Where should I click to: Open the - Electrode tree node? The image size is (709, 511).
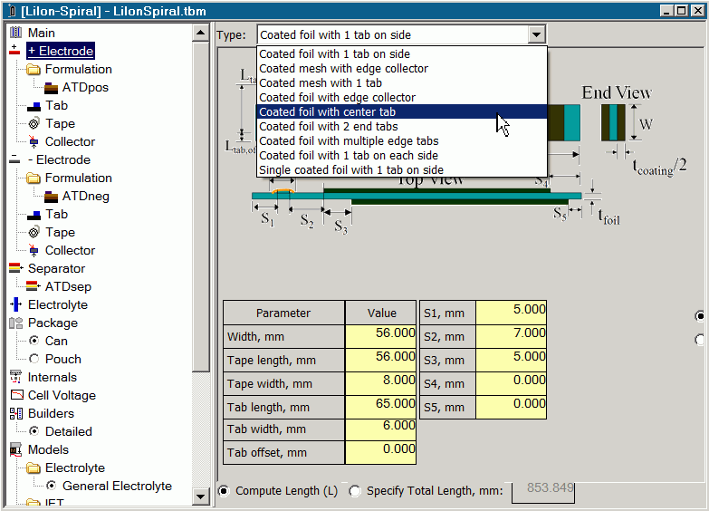(x=62, y=159)
